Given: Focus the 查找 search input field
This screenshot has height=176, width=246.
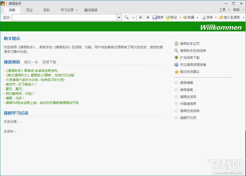Looking at the screenshot, I should pyautogui.click(x=64, y=17).
